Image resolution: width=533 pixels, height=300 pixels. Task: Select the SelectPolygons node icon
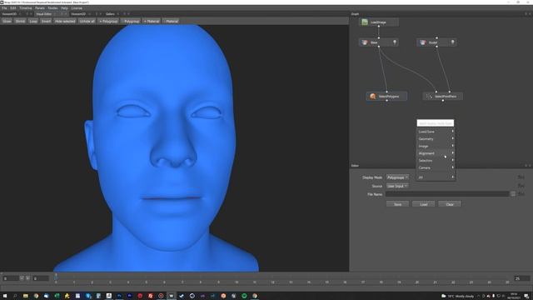[x=373, y=97]
